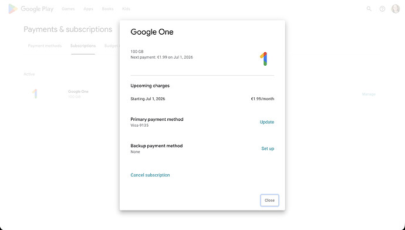Viewport: 405px width, 230px height.
Task: Click 'Next payment: €1.99 on Jul 1, 2026'
Action: click(x=161, y=58)
